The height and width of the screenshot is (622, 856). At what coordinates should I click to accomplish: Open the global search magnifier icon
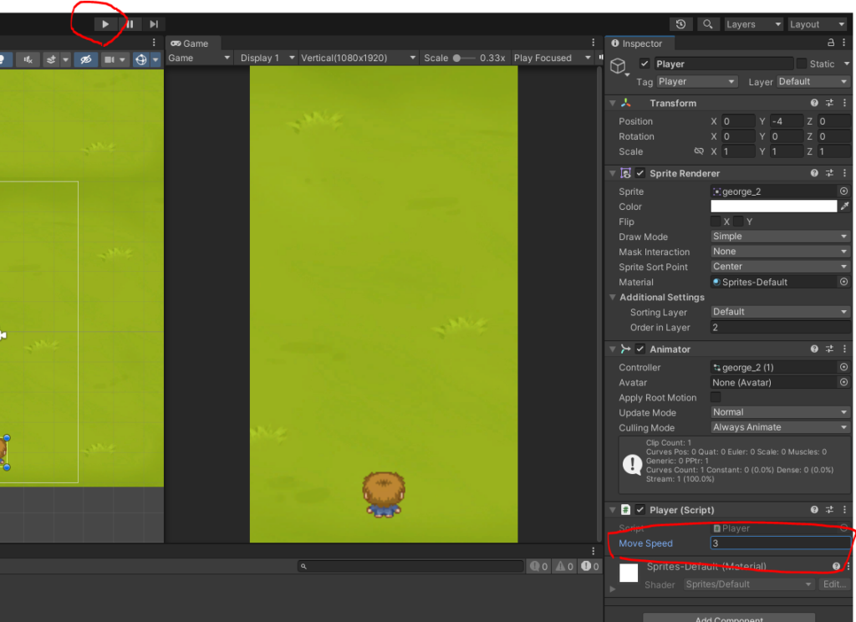coord(708,24)
